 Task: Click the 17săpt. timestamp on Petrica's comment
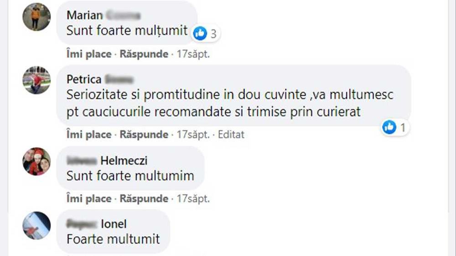click(193, 134)
